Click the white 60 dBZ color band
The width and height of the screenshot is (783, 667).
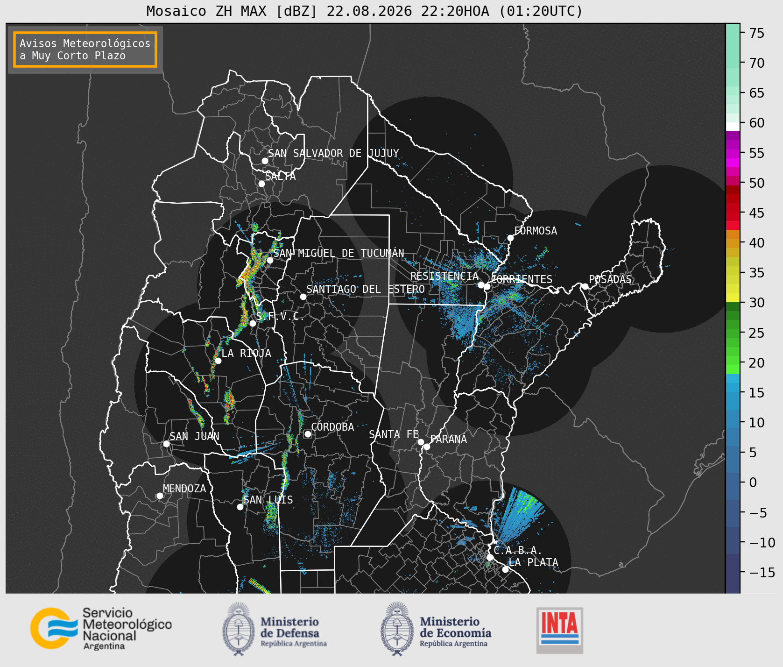pyautogui.click(x=733, y=127)
